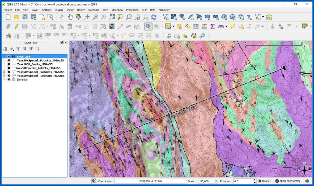This screenshot has height=186, width=314.
Task: Select the YASS_XS1 layer
Action: click(23, 56)
